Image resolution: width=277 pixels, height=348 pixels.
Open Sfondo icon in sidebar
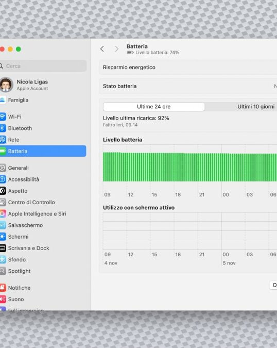[3, 259]
